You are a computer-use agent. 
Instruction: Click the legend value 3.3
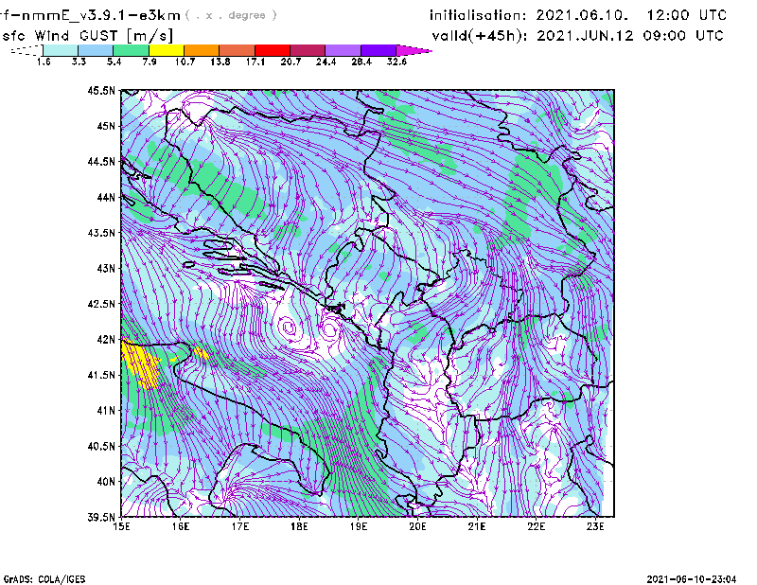coord(79,62)
